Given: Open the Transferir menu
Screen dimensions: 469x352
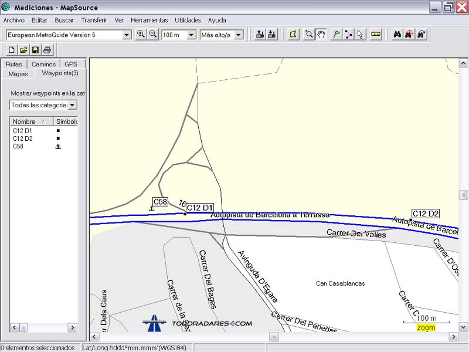Looking at the screenshot, I should coord(94,20).
